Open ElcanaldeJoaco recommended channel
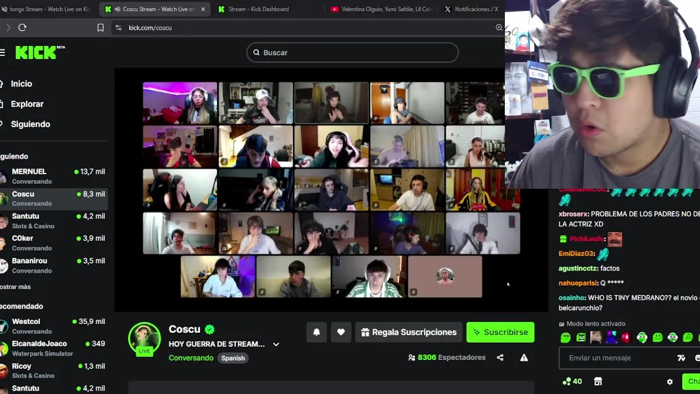The width and height of the screenshot is (700, 394). (x=54, y=349)
